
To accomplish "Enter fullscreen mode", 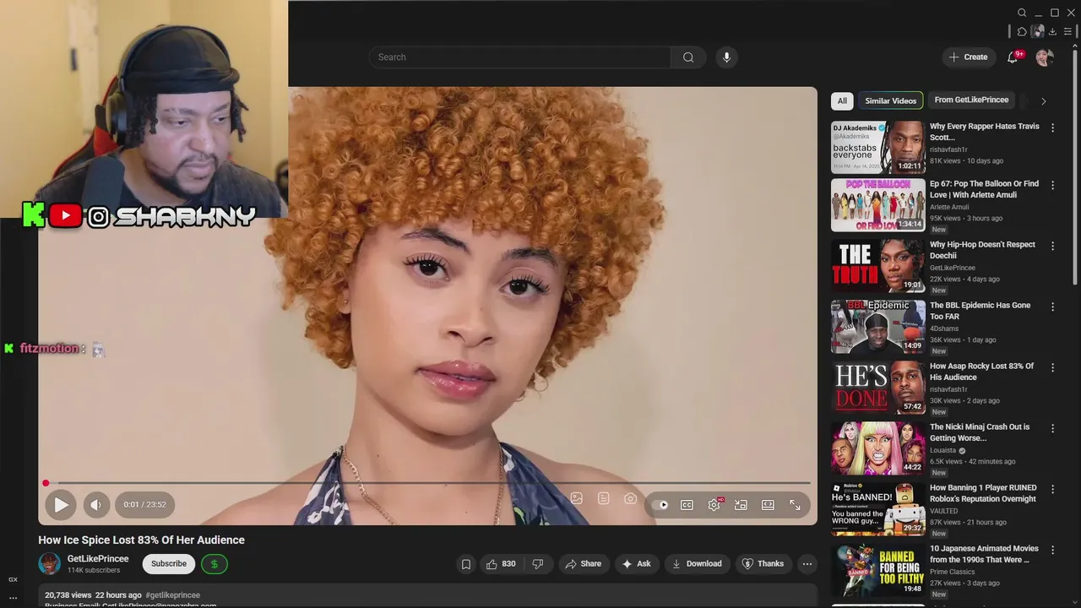I will pos(795,505).
